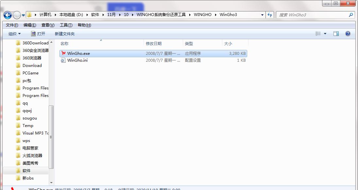Expand dropdown arrow after 11月 breadcrumb
Viewport: 358px width, 190px height.
[120, 15]
